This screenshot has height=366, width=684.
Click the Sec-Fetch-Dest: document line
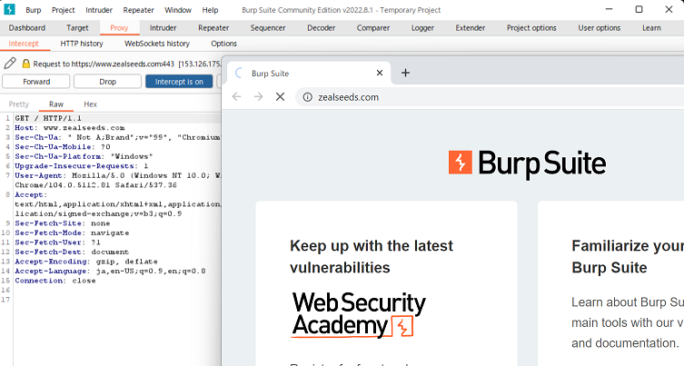click(x=72, y=252)
